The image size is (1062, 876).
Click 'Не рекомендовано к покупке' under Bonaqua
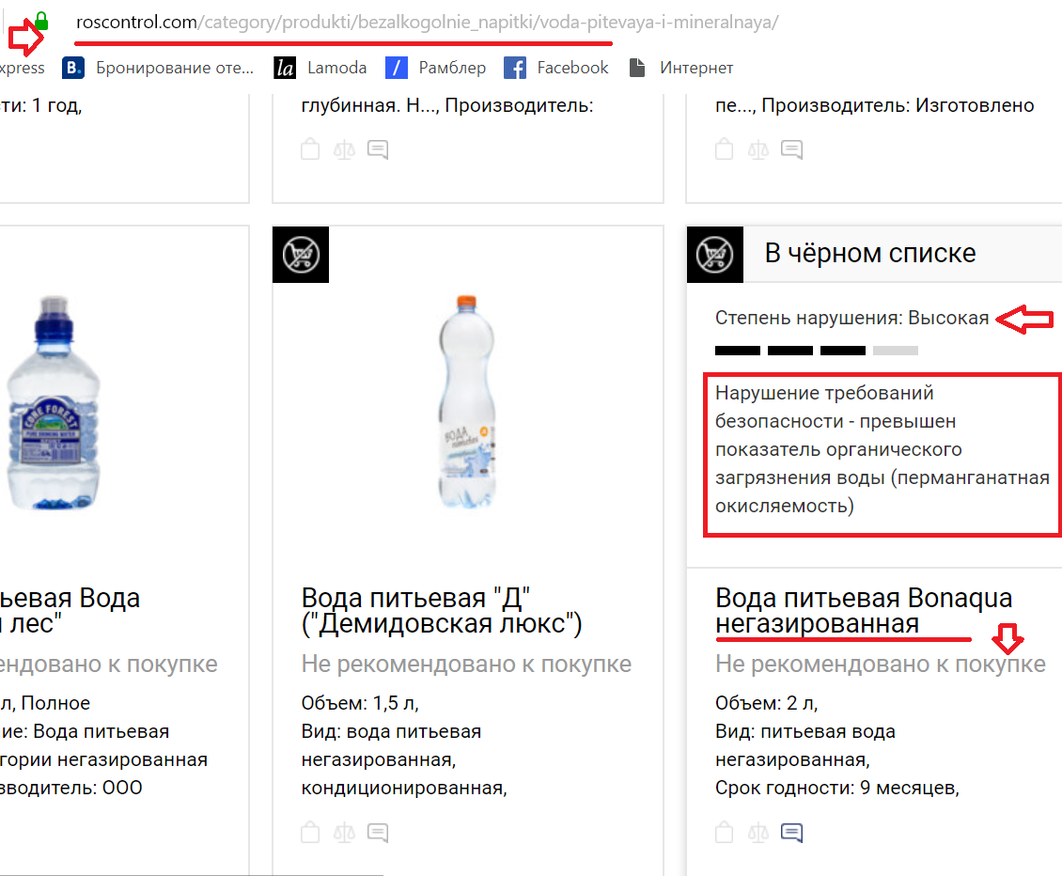point(881,664)
